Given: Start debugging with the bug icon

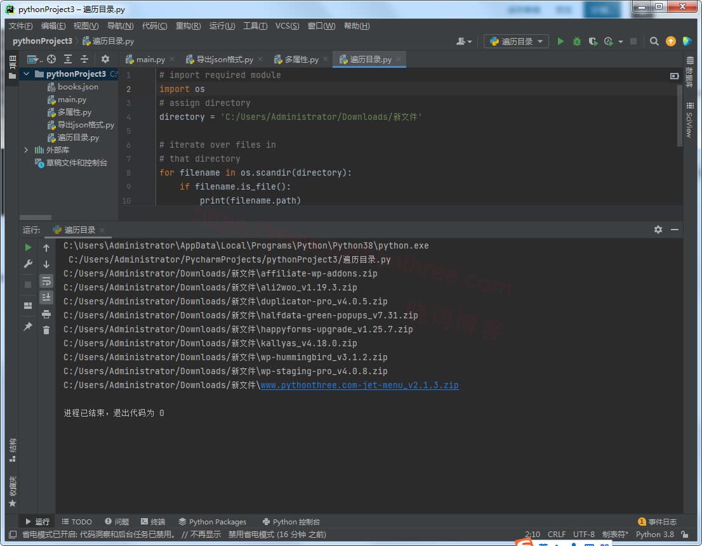Looking at the screenshot, I should click(576, 41).
